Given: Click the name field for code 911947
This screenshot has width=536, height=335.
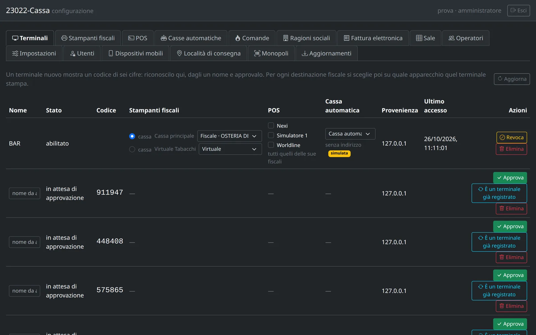Looking at the screenshot, I should point(24,193).
